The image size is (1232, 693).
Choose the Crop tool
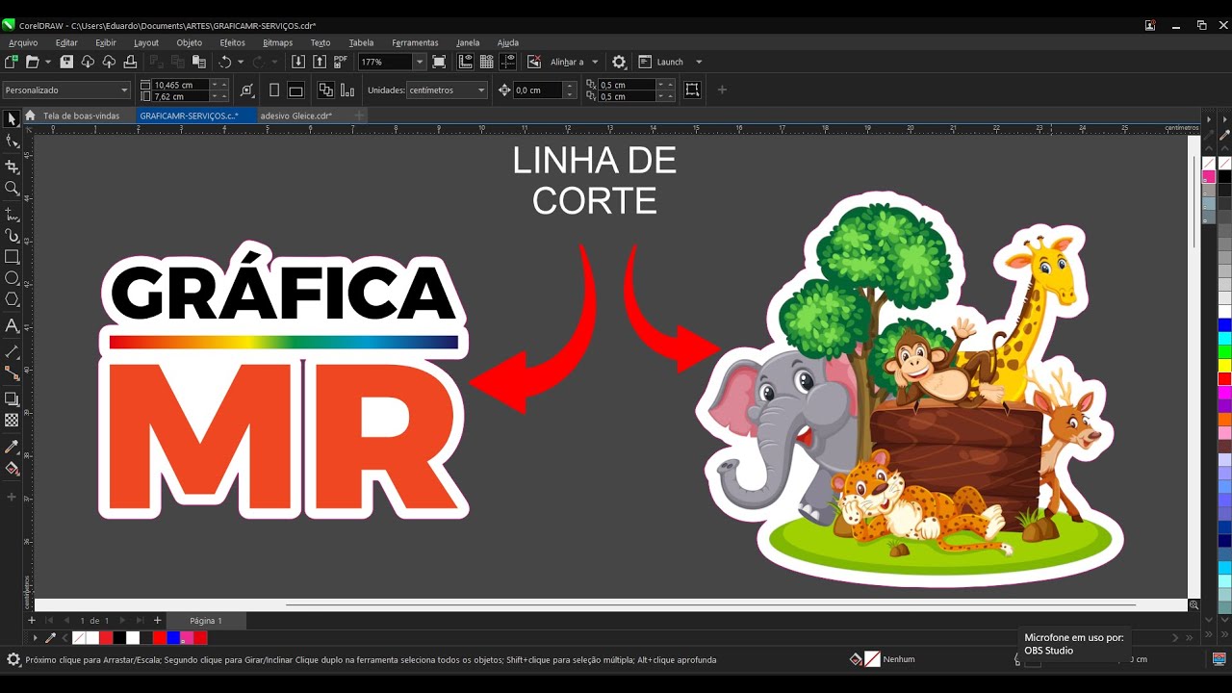coord(12,167)
